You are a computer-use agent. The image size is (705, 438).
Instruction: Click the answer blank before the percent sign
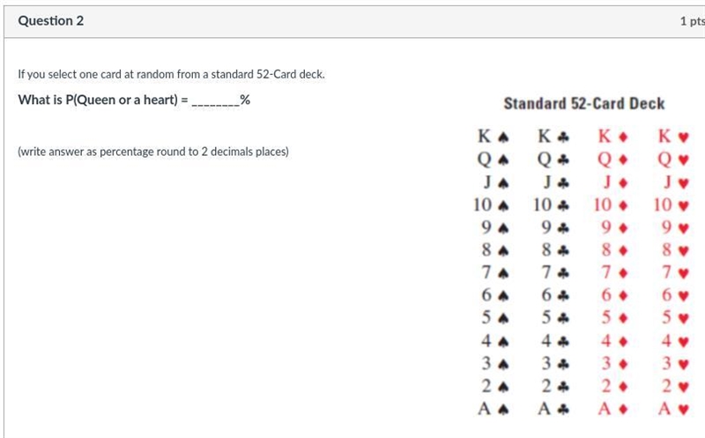tap(216, 100)
